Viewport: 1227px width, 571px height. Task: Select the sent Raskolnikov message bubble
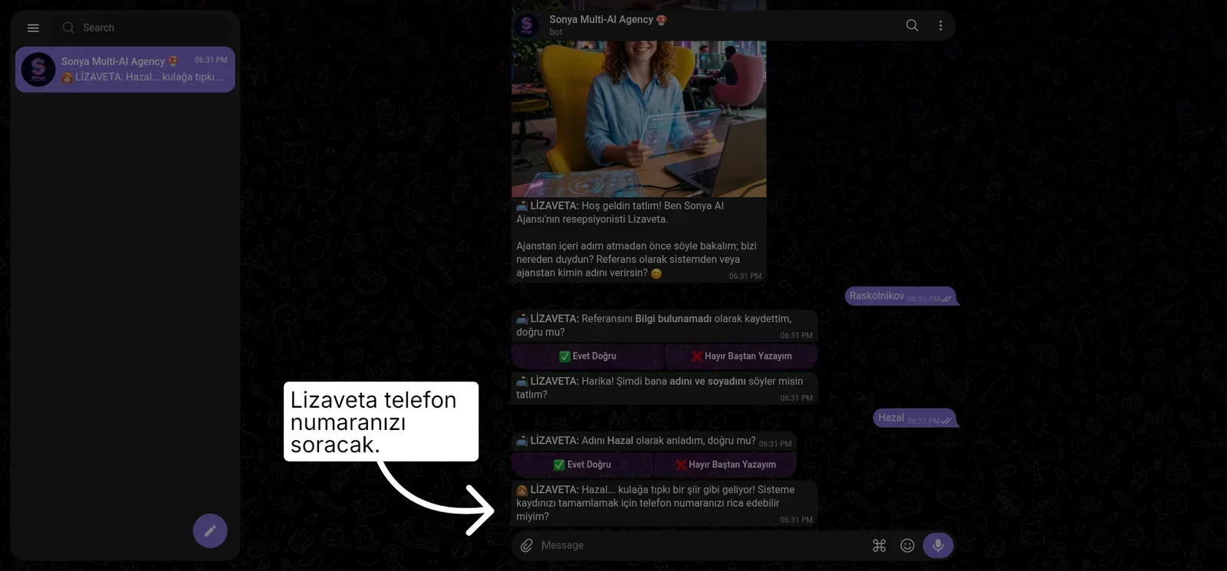click(900, 296)
